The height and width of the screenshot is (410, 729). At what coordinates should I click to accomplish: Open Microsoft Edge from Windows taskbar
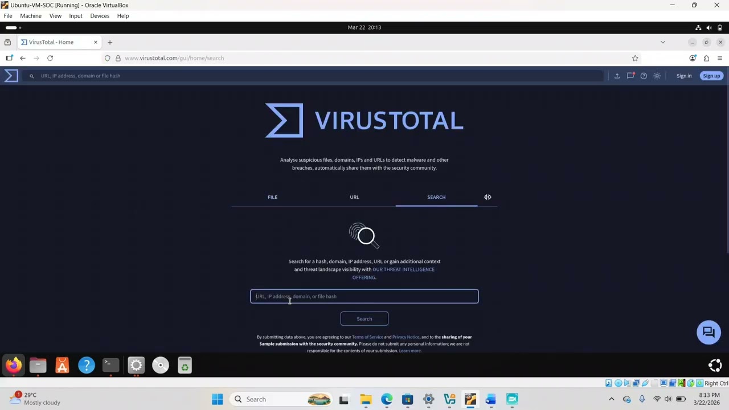pos(387,400)
